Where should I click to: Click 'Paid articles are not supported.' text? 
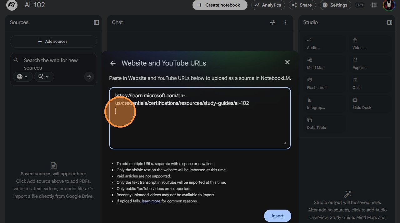point(144,176)
